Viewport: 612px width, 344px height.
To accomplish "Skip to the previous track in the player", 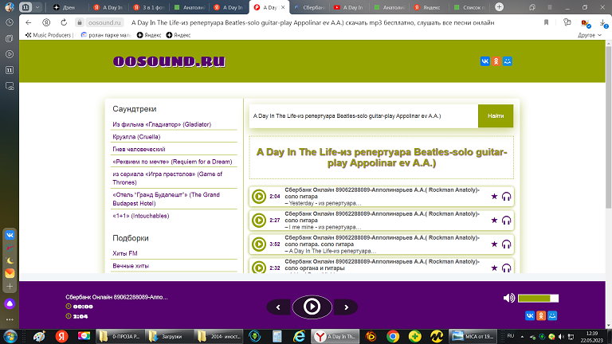I will 278,307.
